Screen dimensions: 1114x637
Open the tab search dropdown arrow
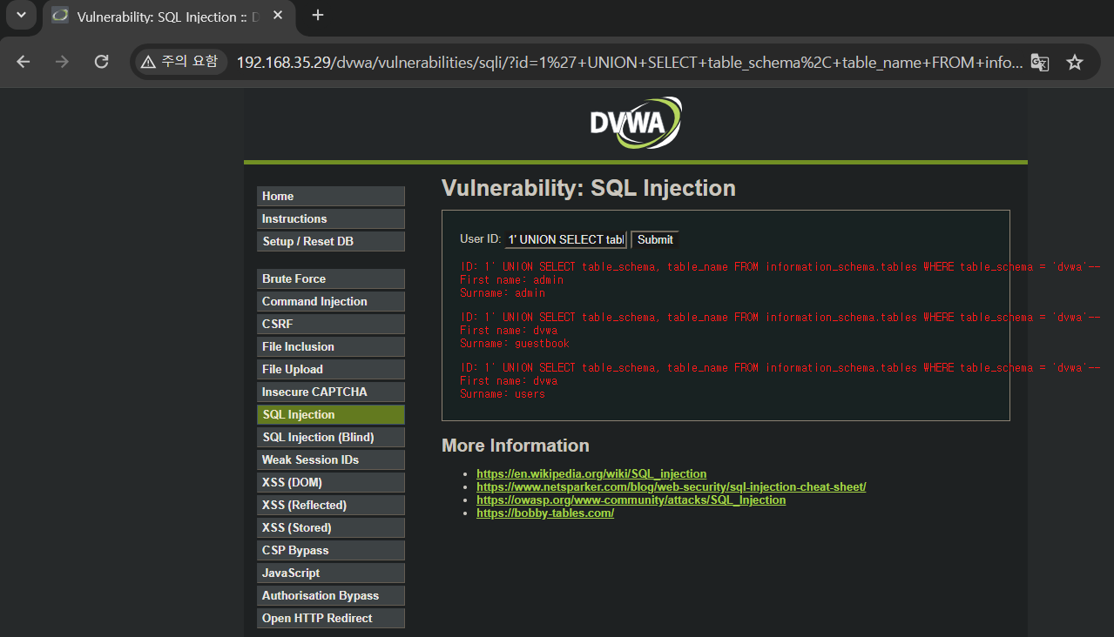(21, 15)
